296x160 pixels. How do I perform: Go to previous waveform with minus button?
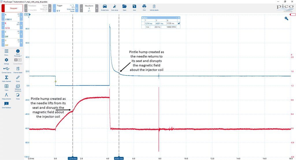coord(81,8)
